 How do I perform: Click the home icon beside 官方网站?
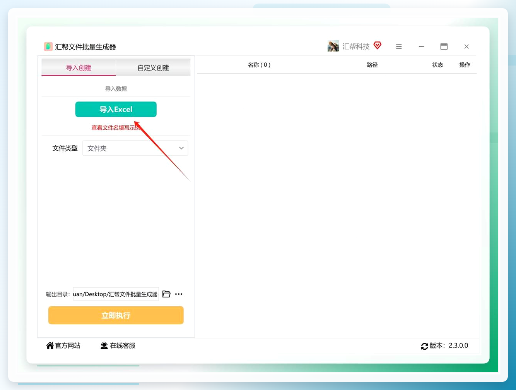coord(50,345)
